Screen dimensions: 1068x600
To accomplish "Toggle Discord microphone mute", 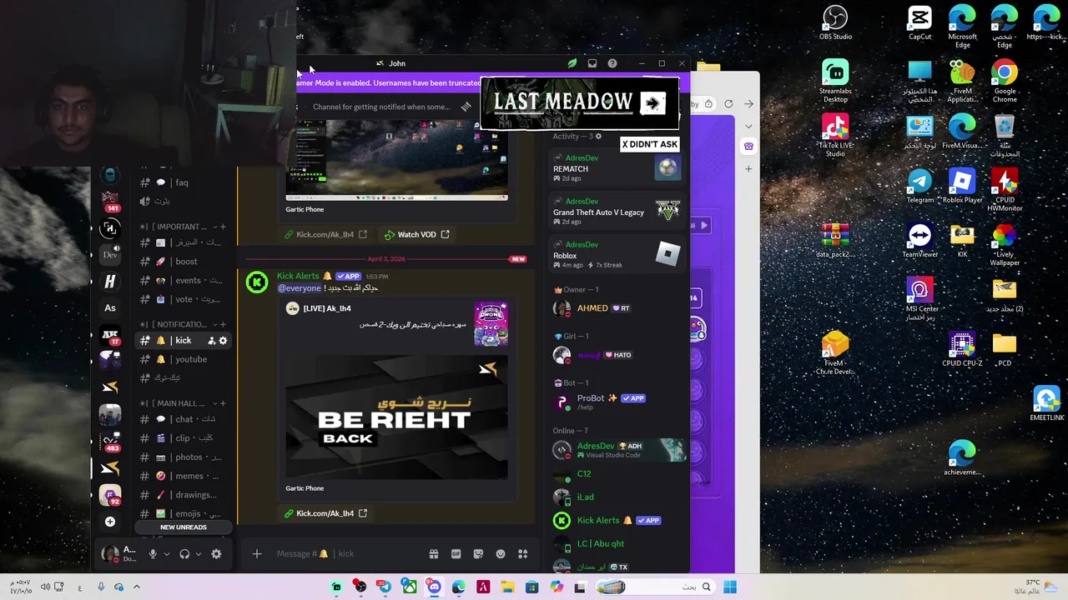I will click(x=153, y=553).
